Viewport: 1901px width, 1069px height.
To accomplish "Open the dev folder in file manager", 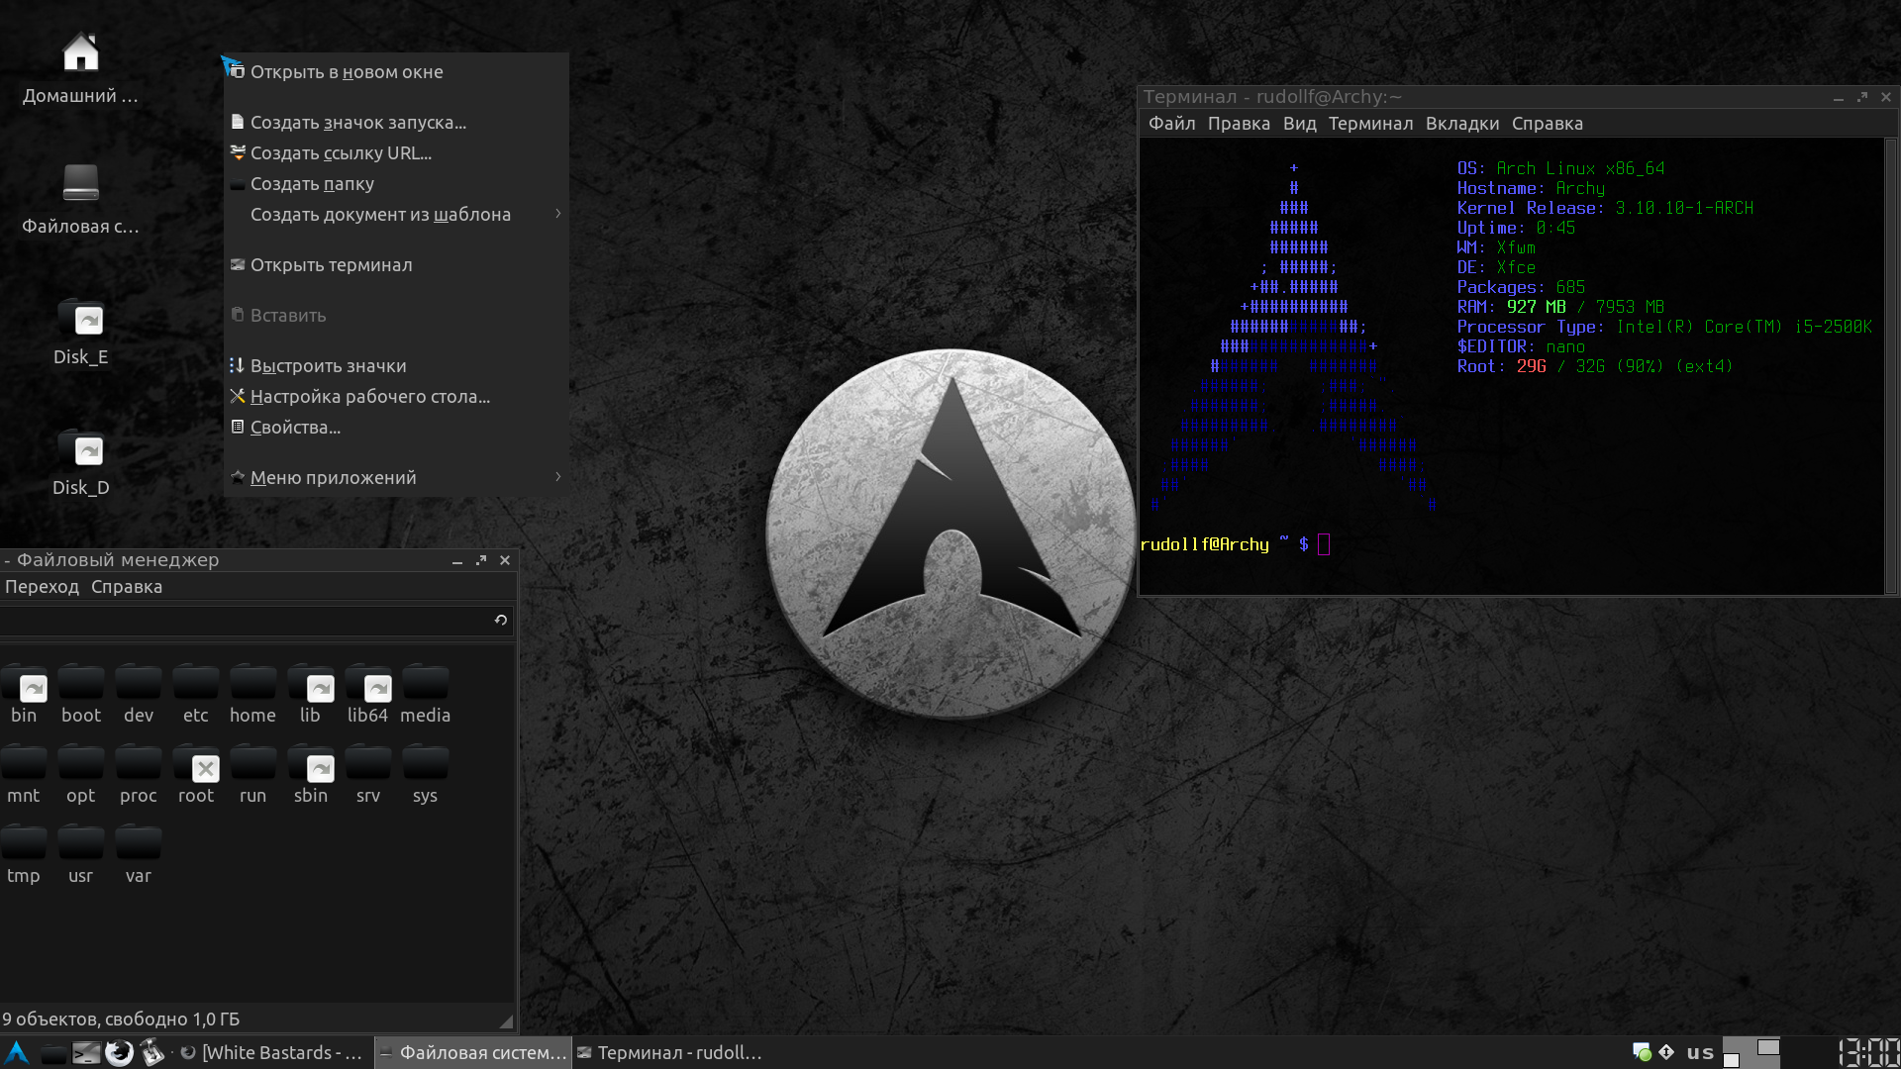I will (x=139, y=695).
